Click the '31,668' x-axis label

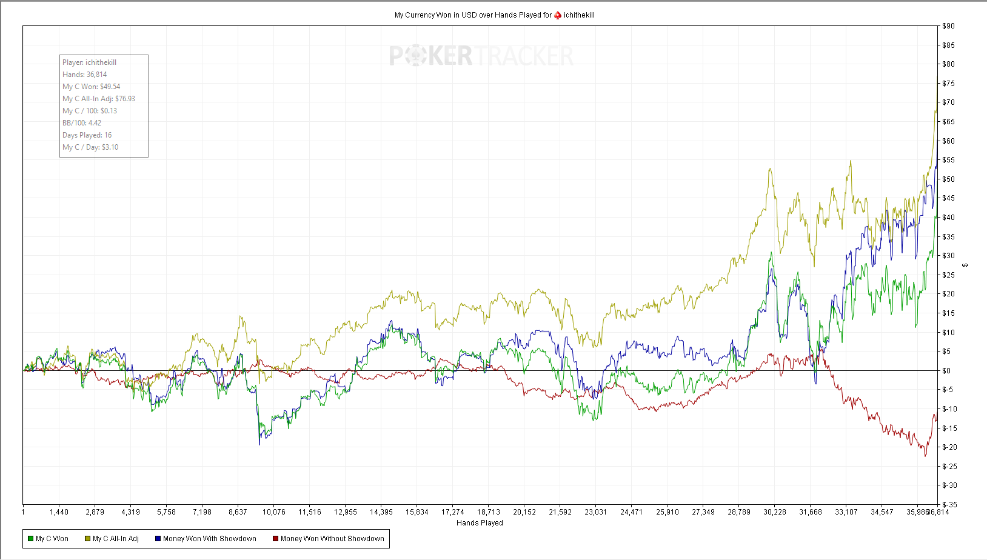pyautogui.click(x=811, y=512)
